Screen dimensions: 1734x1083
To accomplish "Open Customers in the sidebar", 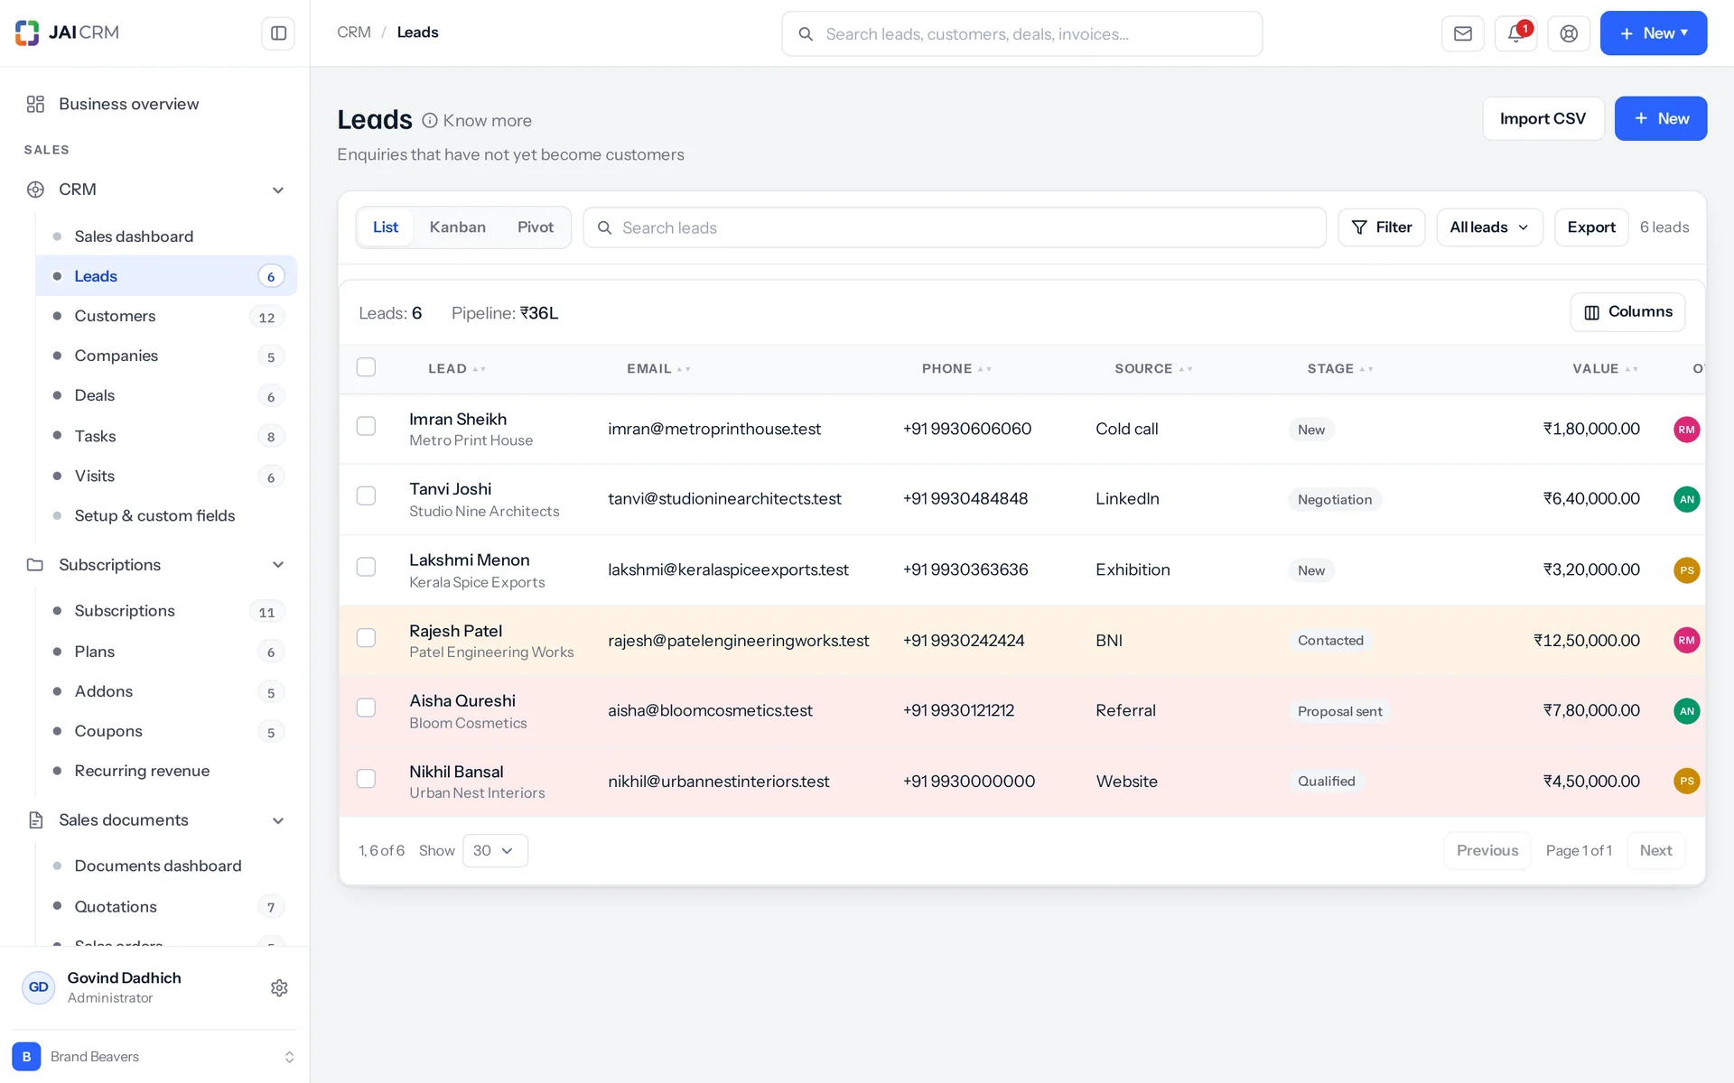I will [x=166, y=316].
